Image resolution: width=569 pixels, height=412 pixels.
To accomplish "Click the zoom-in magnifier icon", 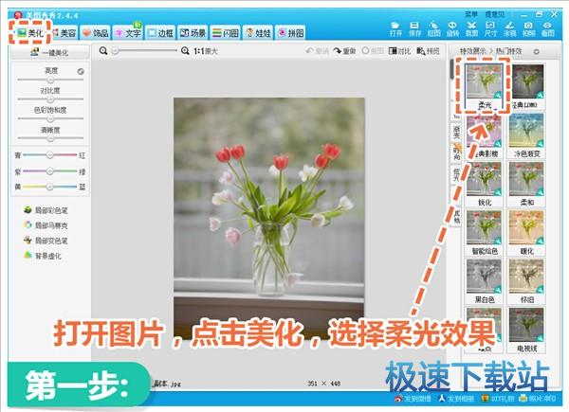I will click(185, 51).
